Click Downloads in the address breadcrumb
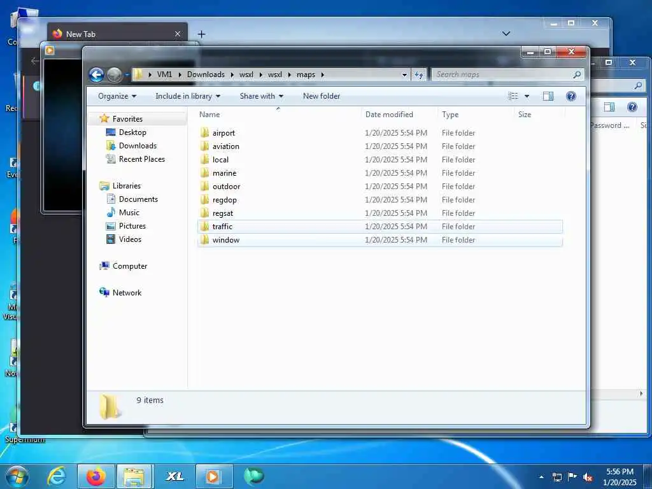652x489 pixels. tap(206, 75)
